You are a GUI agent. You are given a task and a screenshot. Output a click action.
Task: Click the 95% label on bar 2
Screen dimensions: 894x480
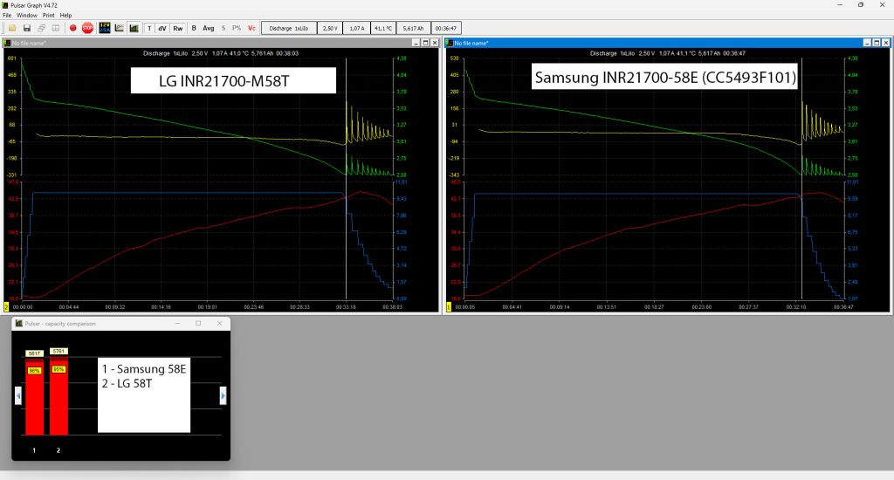[x=58, y=369]
